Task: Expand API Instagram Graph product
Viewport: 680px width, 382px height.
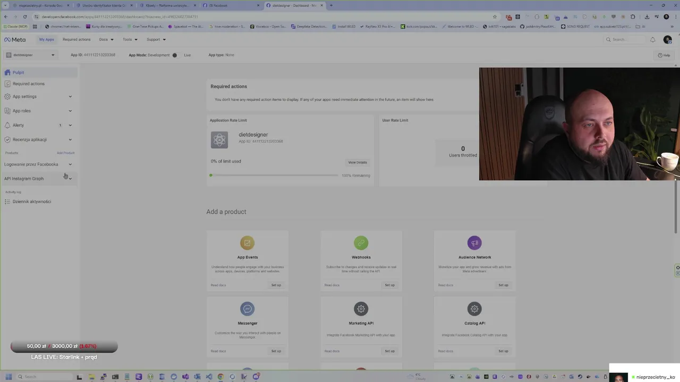Action: 70,178
